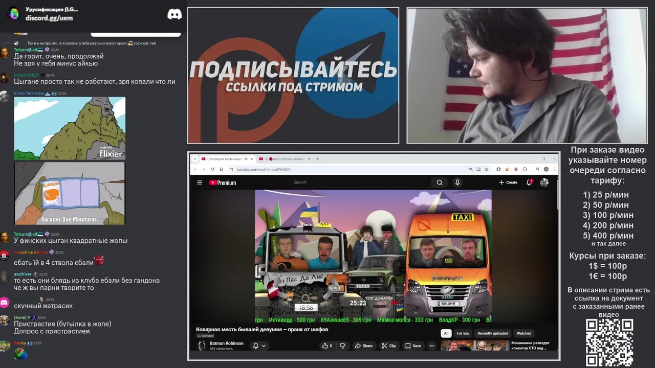This screenshot has width=655, height=368.
Task: Go back with the browser back arrow
Action: pyautogui.click(x=195, y=169)
